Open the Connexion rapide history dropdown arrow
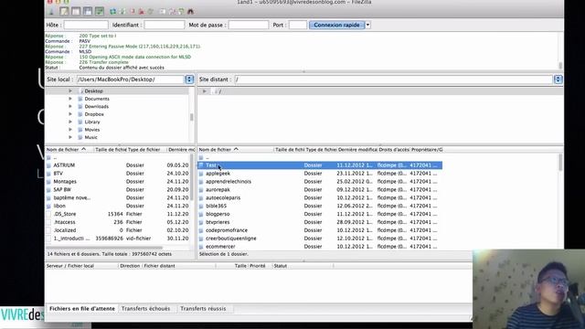 (367, 25)
